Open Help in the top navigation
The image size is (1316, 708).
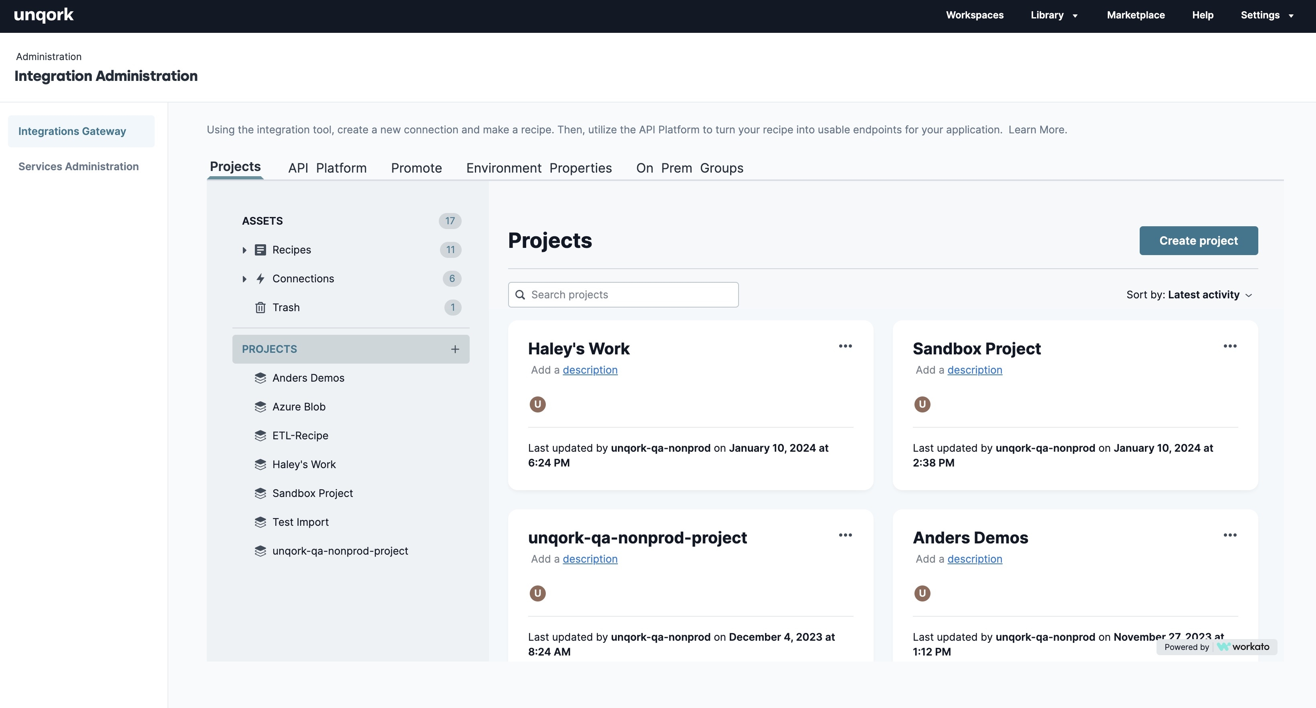(1203, 15)
